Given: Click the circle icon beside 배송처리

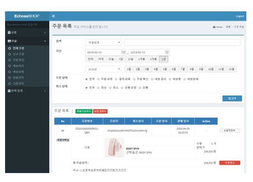Looking at the screenshot, I should coord(10,66).
